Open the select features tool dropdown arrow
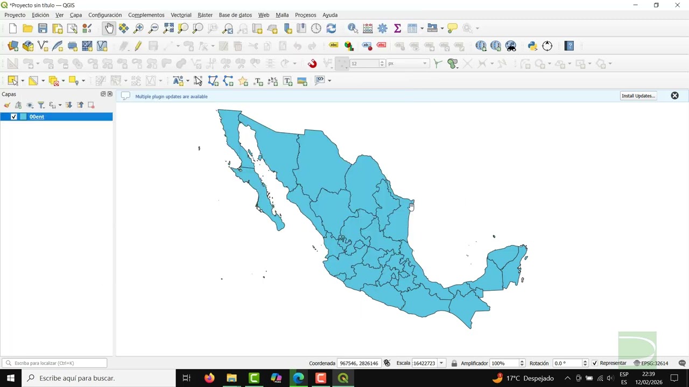 click(23, 81)
